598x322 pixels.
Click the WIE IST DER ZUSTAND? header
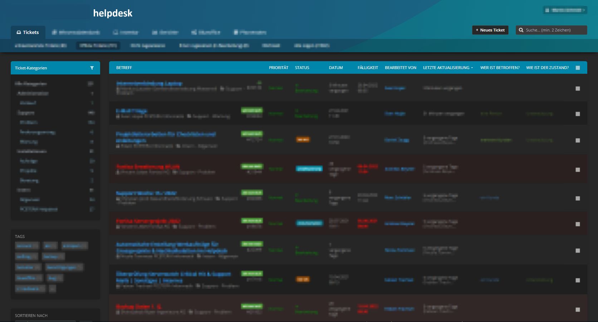(548, 68)
